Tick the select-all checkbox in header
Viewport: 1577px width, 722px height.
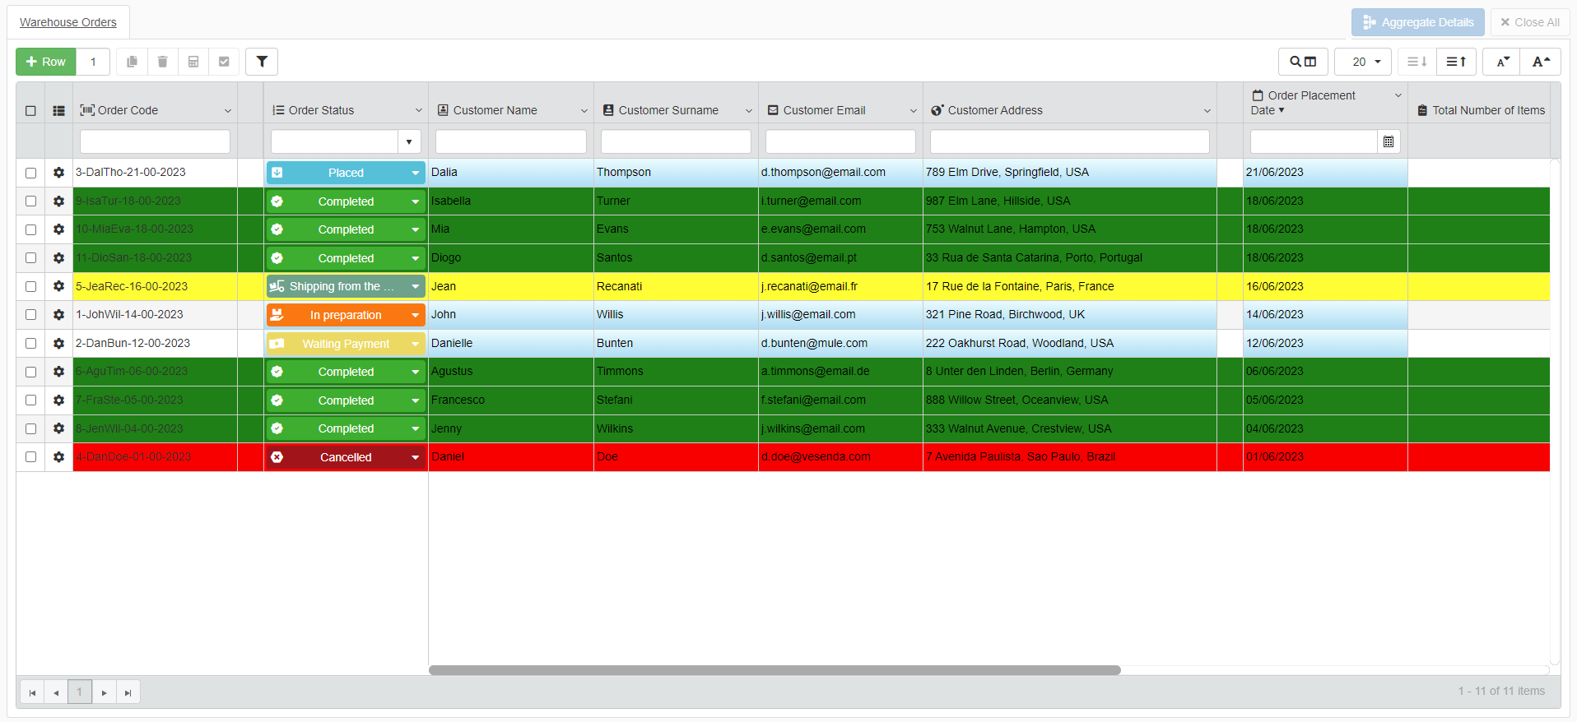coord(30,111)
